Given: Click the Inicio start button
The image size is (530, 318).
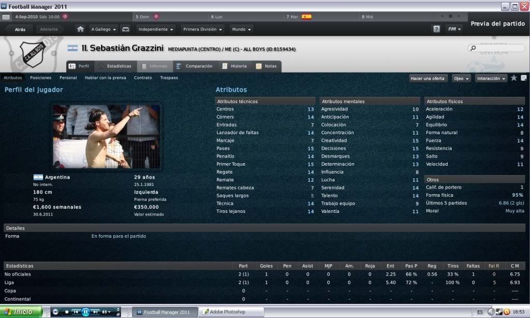Looking at the screenshot, I should pyautogui.click(x=21, y=312).
